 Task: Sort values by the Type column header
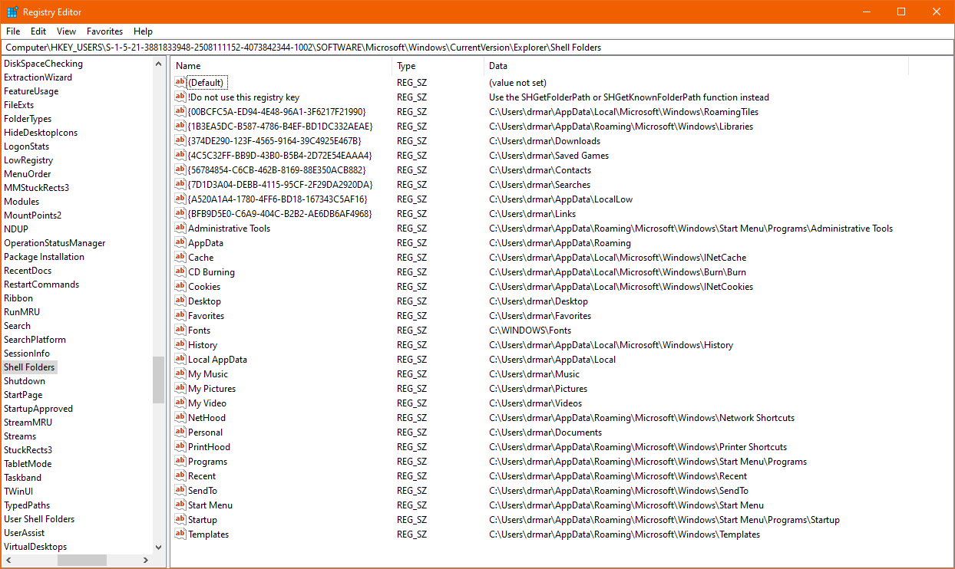[438, 66]
